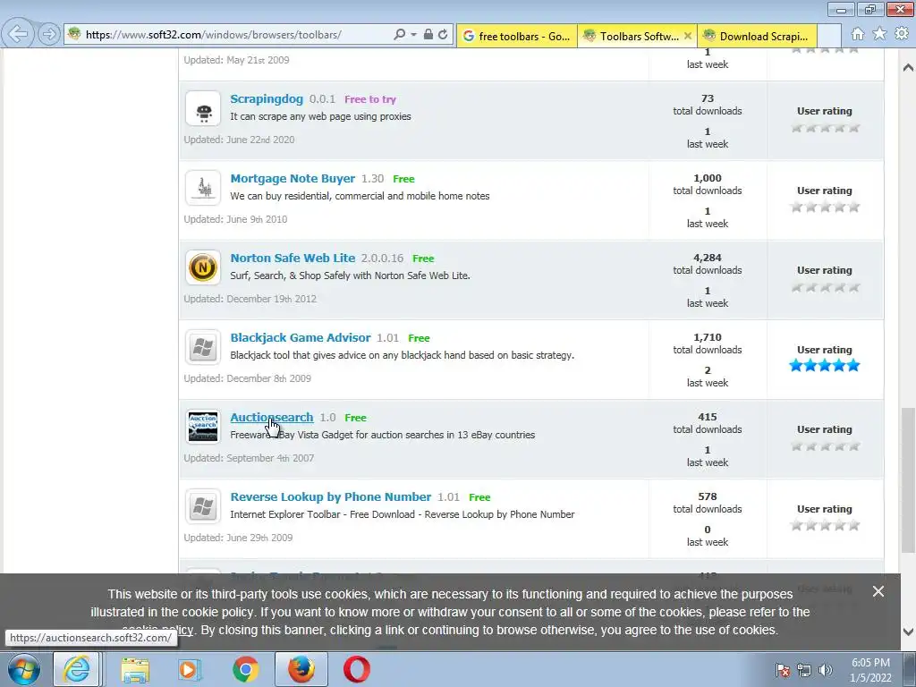The image size is (916, 687).
Task: Click the volume speaker tray icon
Action: [x=826, y=670]
